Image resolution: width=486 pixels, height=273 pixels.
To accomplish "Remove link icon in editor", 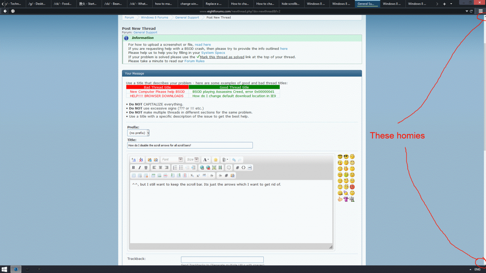I will click(x=208, y=167).
